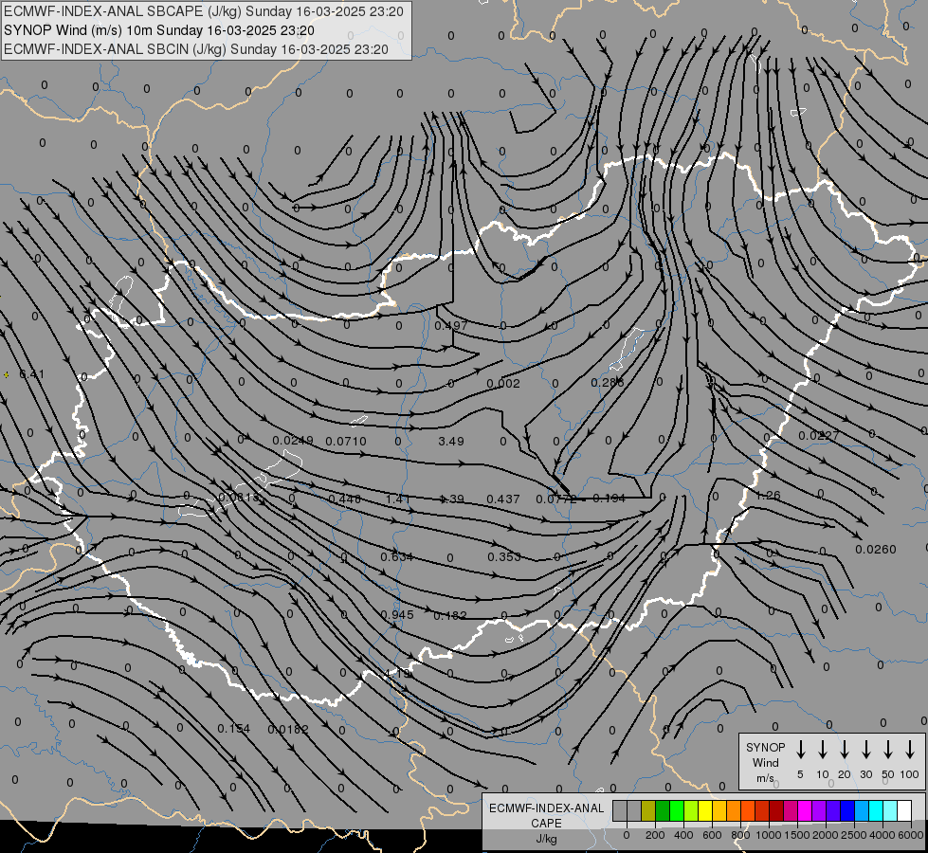Image resolution: width=928 pixels, height=853 pixels.
Task: Select the dark green CAPE color swatch
Action: click(663, 810)
